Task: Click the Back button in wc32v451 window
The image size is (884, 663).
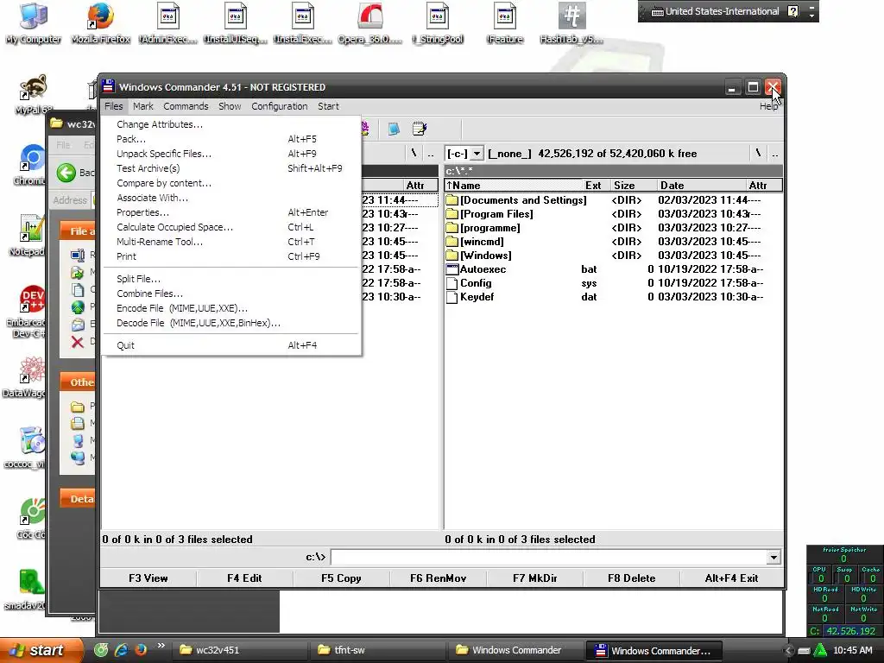Action: coord(75,173)
